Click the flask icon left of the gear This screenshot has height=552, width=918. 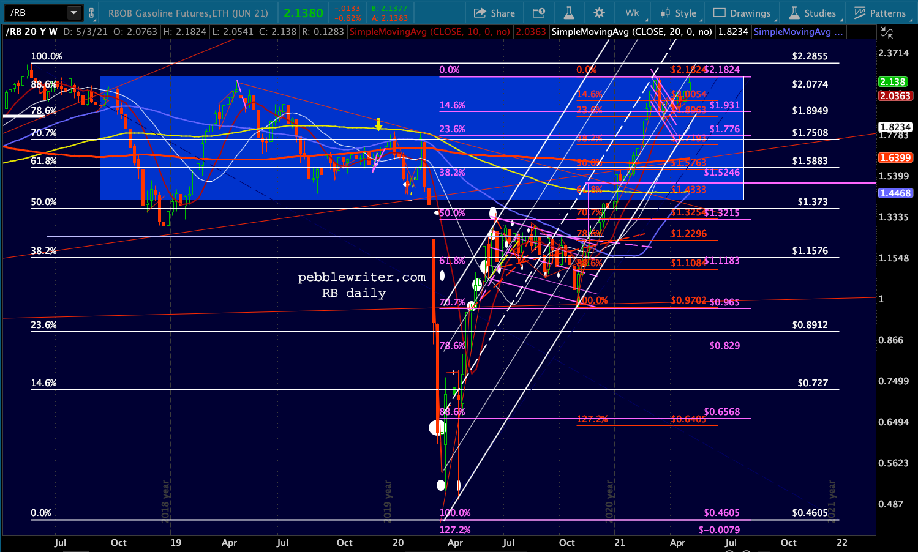point(569,13)
